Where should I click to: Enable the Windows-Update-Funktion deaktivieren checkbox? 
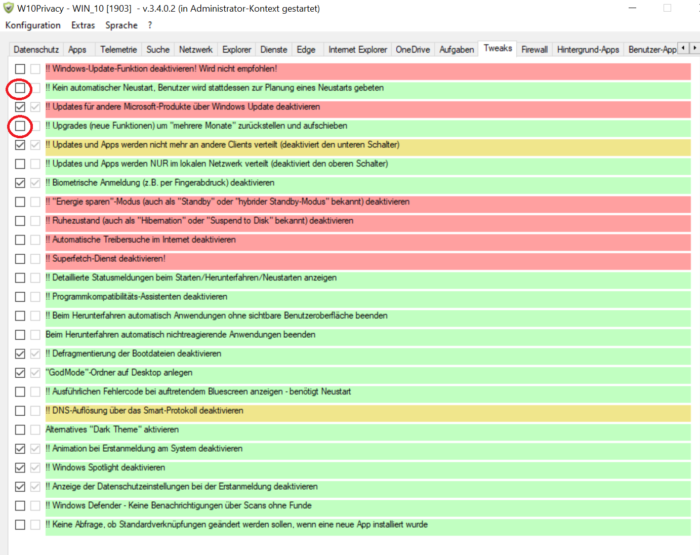[x=20, y=69]
